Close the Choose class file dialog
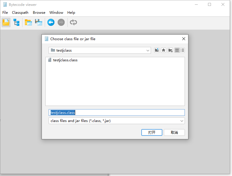This screenshot has height=176, width=232. 184,39
